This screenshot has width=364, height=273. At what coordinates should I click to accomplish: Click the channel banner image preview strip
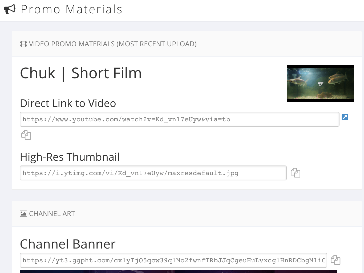178,271
